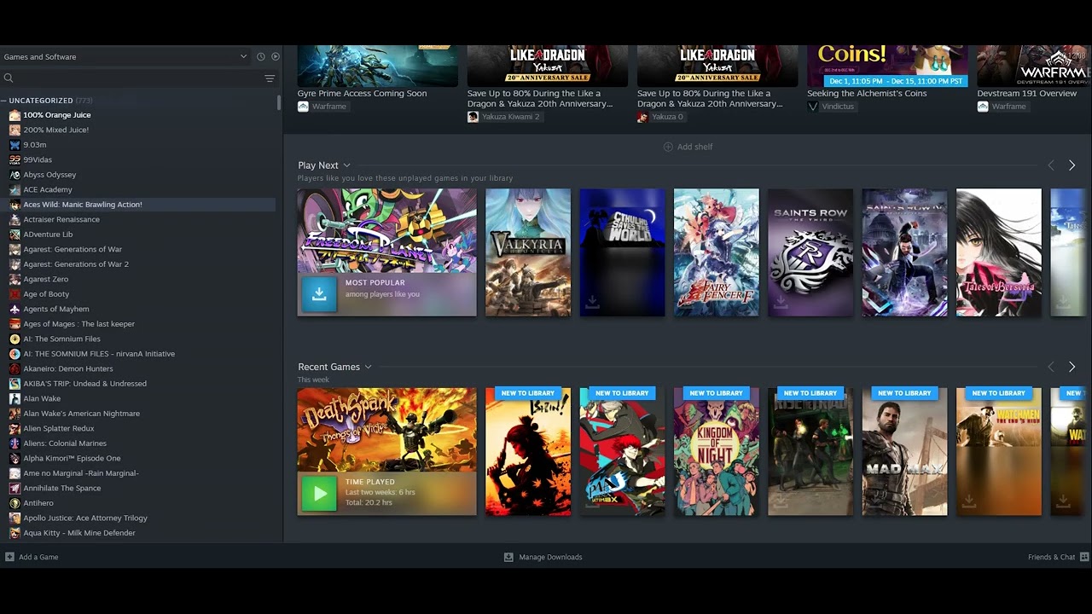
Task: Select AI: THE SOMNIUM FILES - nirvanA Initiative
Action: [x=139, y=354]
